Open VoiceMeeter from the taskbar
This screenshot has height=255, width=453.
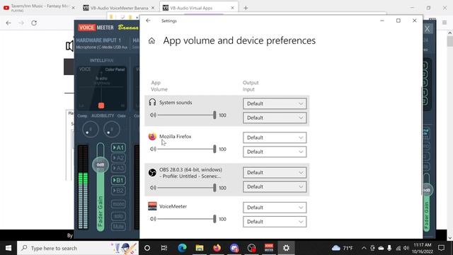tap(269, 248)
